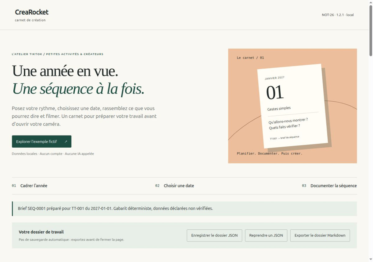Click the "Votre dossier de travail" heading

41,232
